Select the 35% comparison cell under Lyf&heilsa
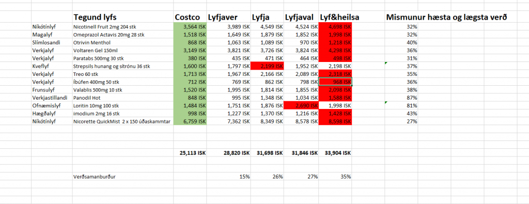 (335, 176)
